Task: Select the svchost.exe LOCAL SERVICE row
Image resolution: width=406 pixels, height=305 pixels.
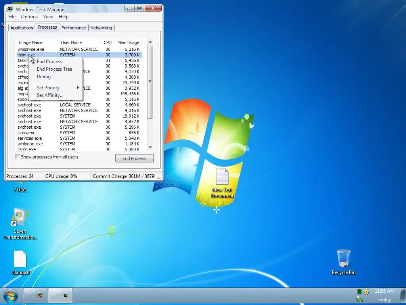Action: coord(79,105)
